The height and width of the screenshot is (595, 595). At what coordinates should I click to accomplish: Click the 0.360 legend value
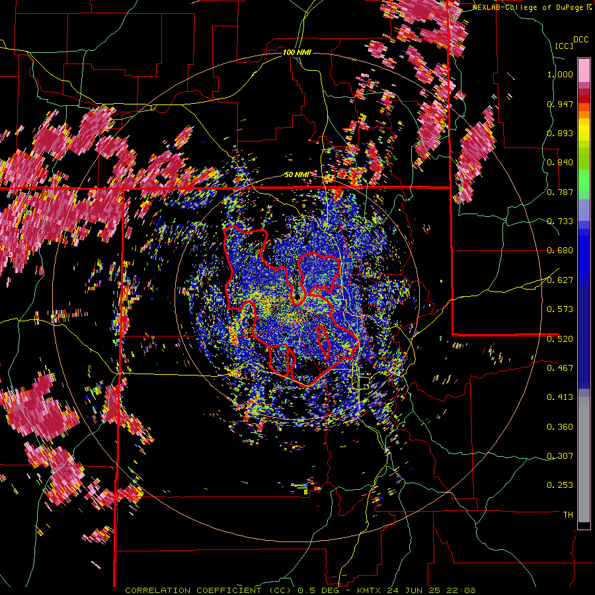tap(560, 427)
